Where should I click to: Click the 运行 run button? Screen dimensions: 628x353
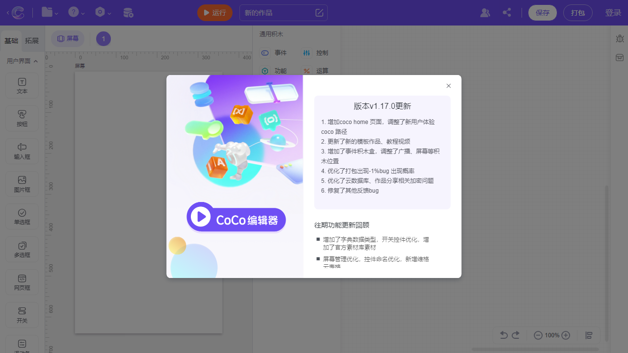pyautogui.click(x=215, y=13)
